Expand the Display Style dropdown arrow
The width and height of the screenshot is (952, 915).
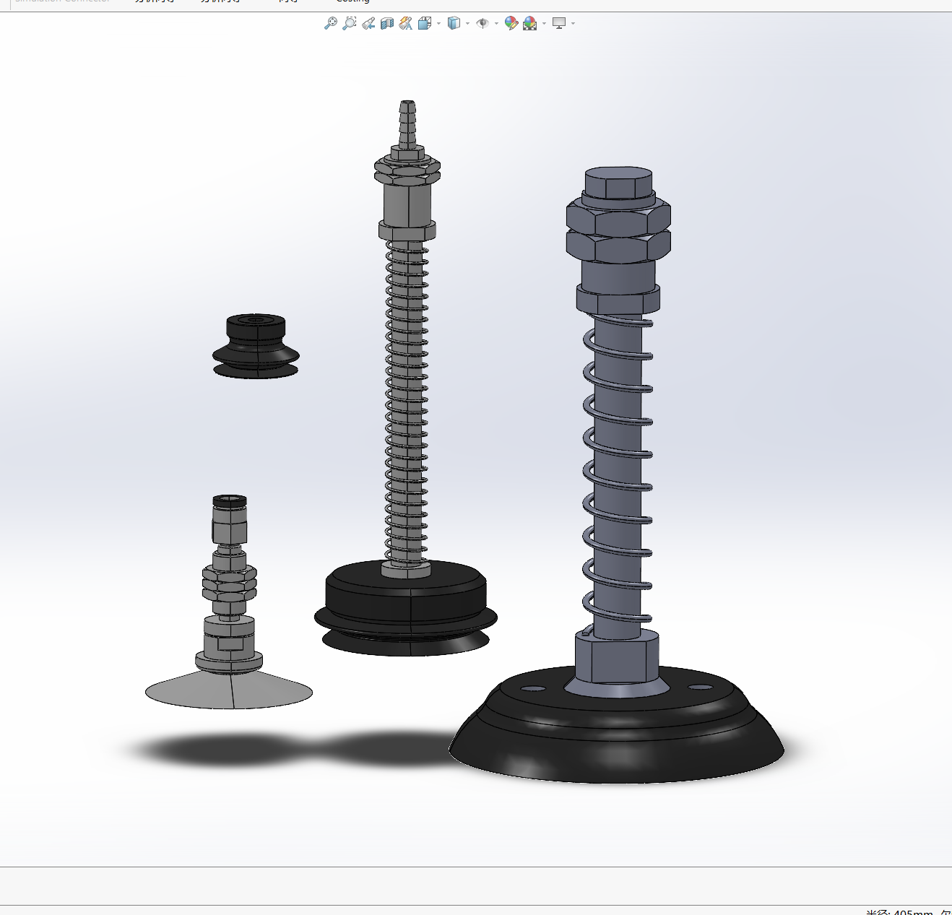point(467,24)
